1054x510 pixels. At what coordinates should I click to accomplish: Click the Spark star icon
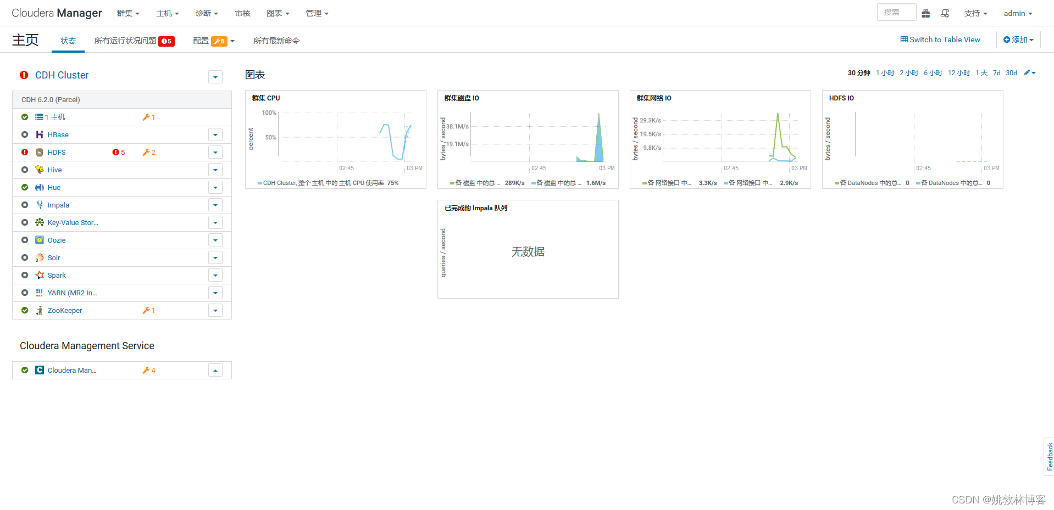point(40,275)
